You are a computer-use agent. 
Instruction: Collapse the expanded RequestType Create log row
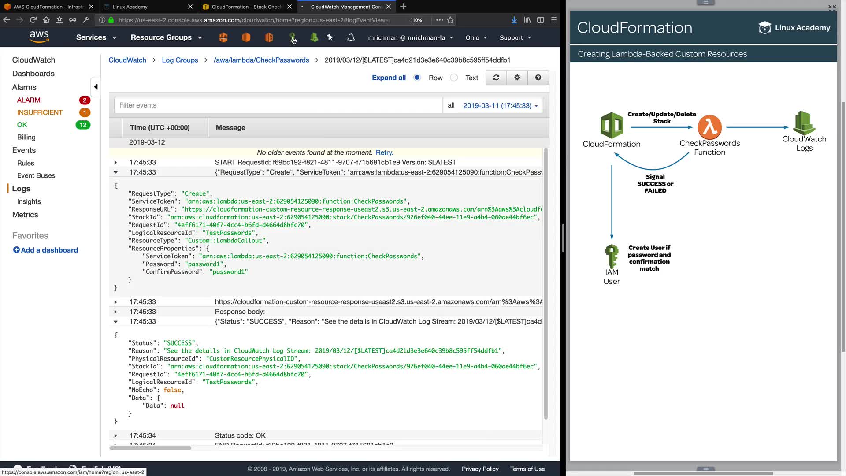click(115, 172)
